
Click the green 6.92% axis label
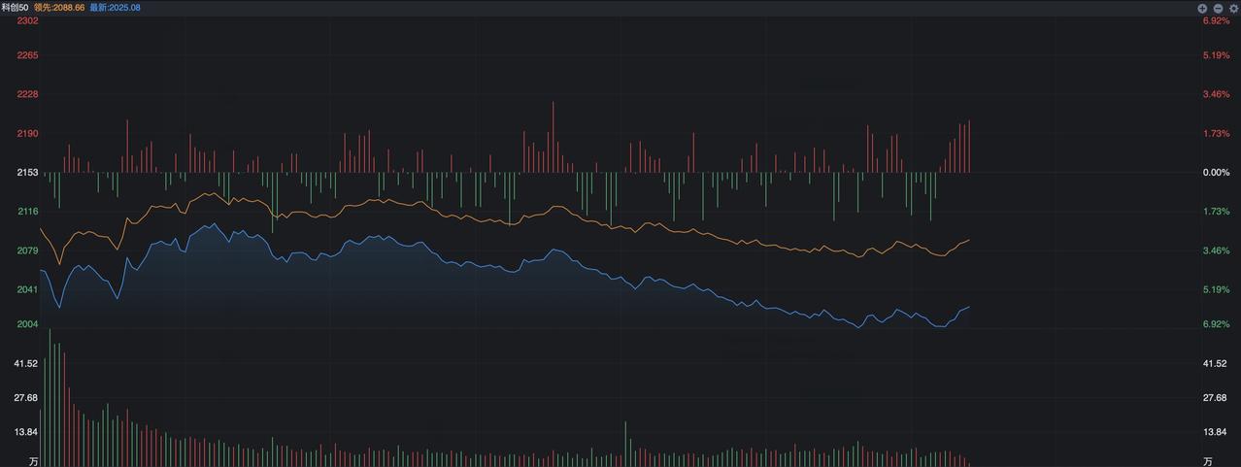[x=1216, y=324]
